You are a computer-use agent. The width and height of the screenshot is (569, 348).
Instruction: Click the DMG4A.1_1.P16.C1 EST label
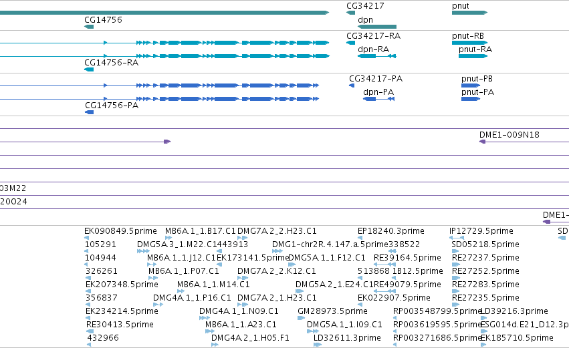pos(192,298)
